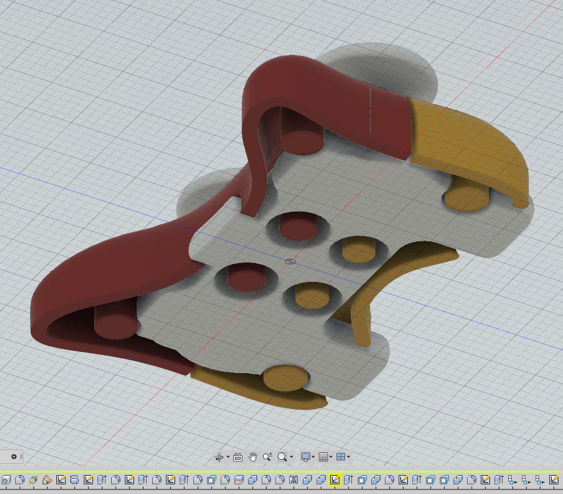This screenshot has height=494, width=563.
Task: Select the feature right after the Split Body
Action: tap(253, 480)
